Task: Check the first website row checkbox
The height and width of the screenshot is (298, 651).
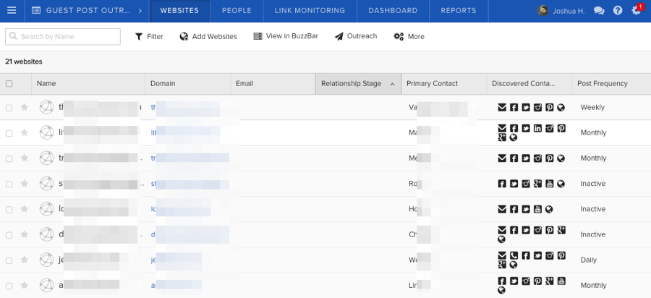Action: tap(9, 108)
